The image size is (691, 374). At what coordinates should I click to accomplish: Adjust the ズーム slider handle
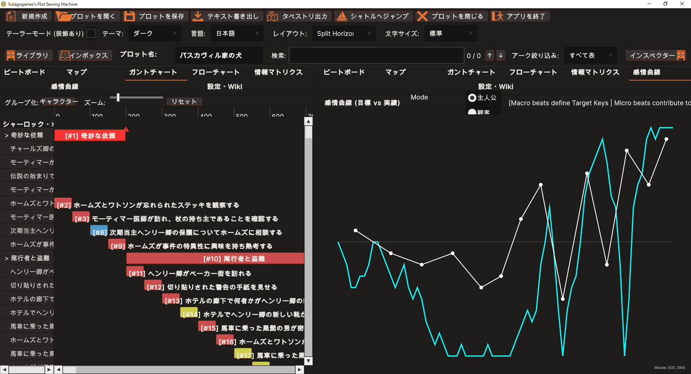click(x=118, y=97)
